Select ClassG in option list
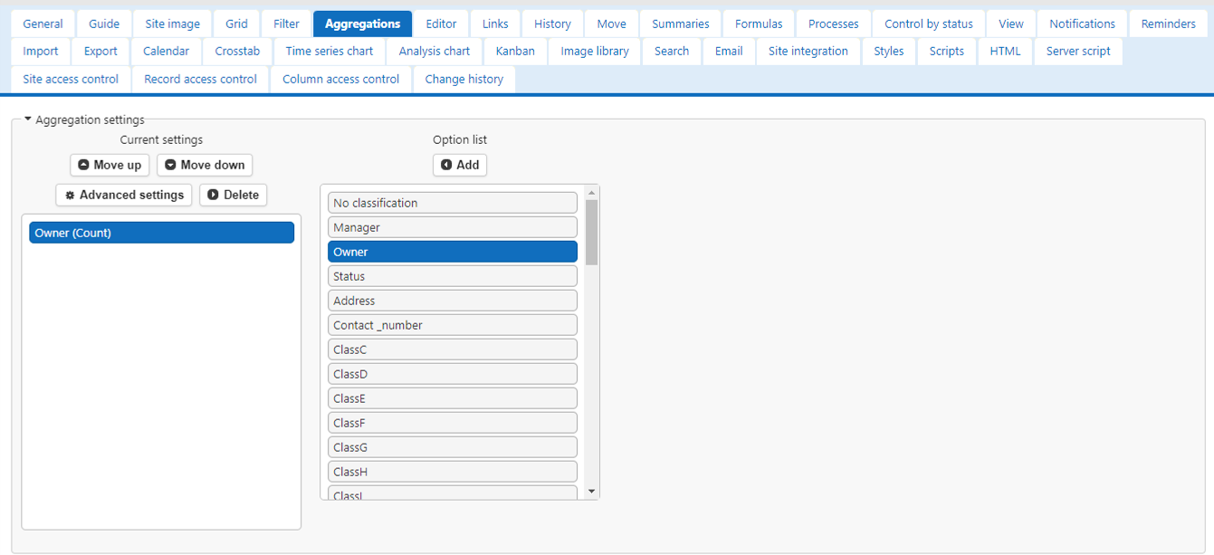 (453, 447)
